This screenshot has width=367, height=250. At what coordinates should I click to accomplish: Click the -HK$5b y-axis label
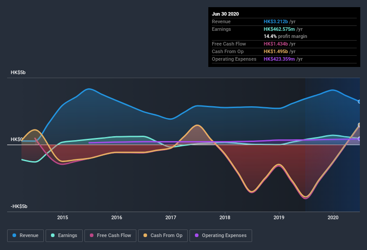pos(19,206)
